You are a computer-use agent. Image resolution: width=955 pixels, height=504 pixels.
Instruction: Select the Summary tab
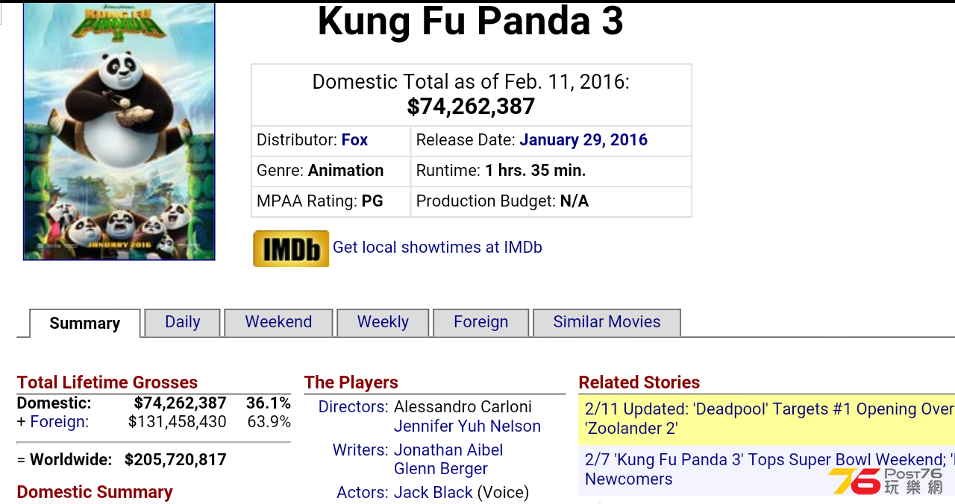pyautogui.click(x=85, y=324)
